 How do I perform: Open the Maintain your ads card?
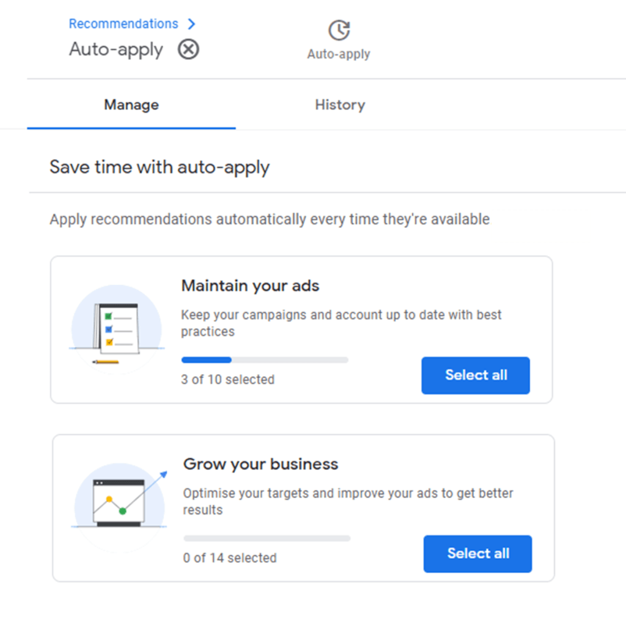point(249,285)
